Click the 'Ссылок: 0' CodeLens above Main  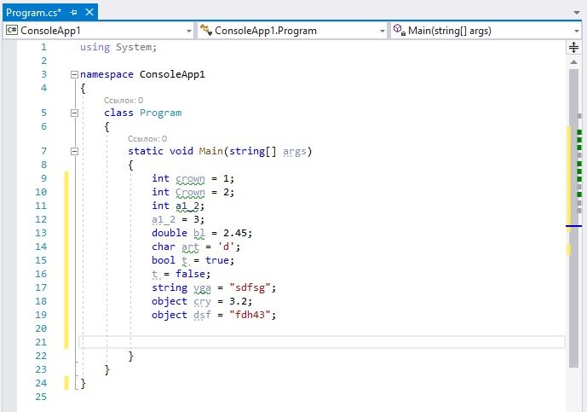click(x=147, y=139)
